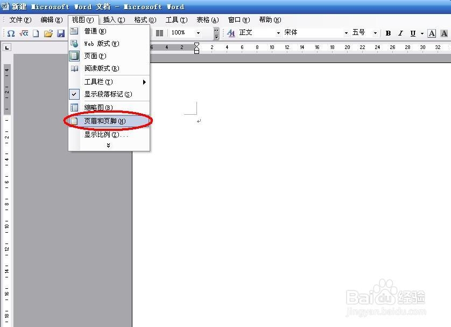Open the Insert menu

click(x=114, y=20)
